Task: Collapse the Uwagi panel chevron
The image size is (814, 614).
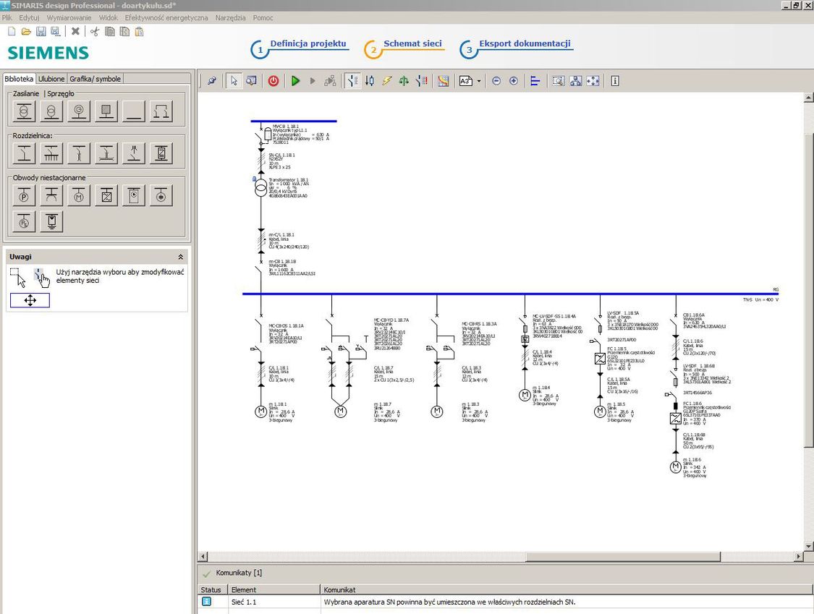Action: [x=180, y=257]
